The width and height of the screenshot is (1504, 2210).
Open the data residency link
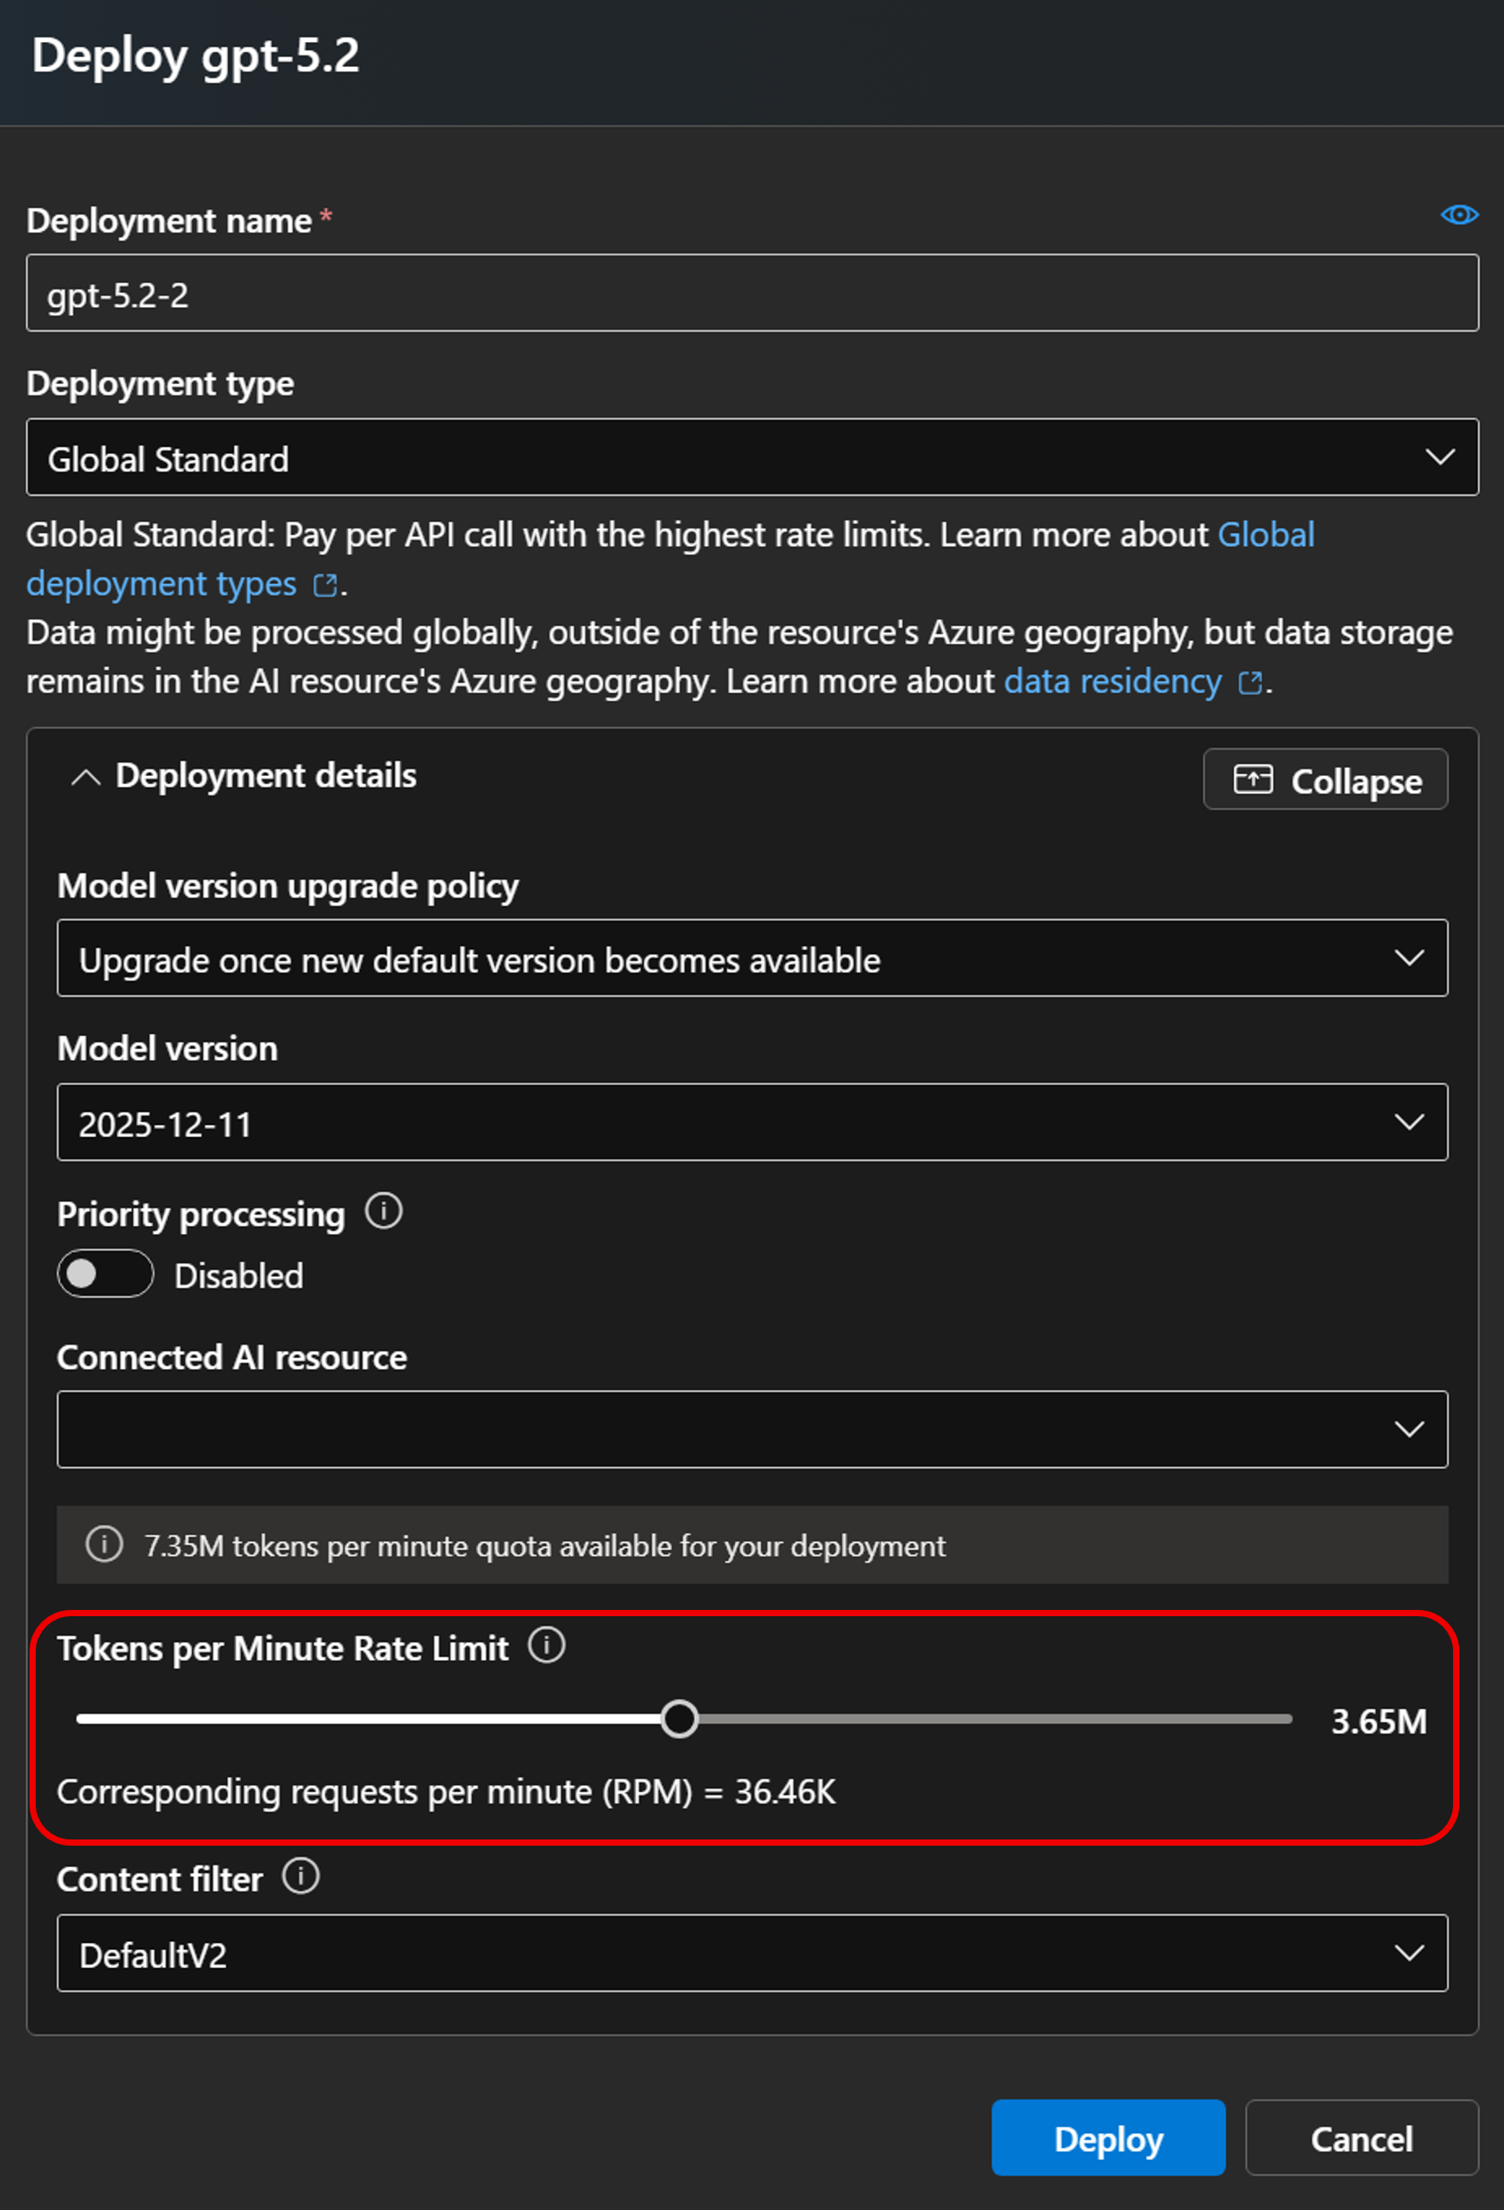(1112, 682)
